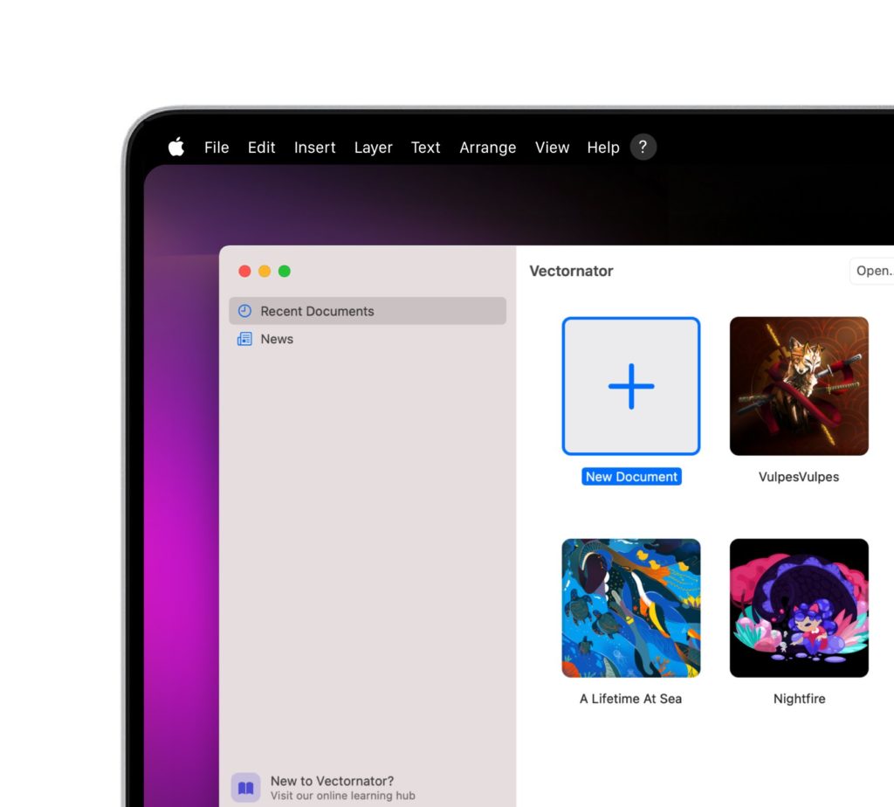Click the A Lifetime At Sea label
This screenshot has height=807, width=894.
630,699
